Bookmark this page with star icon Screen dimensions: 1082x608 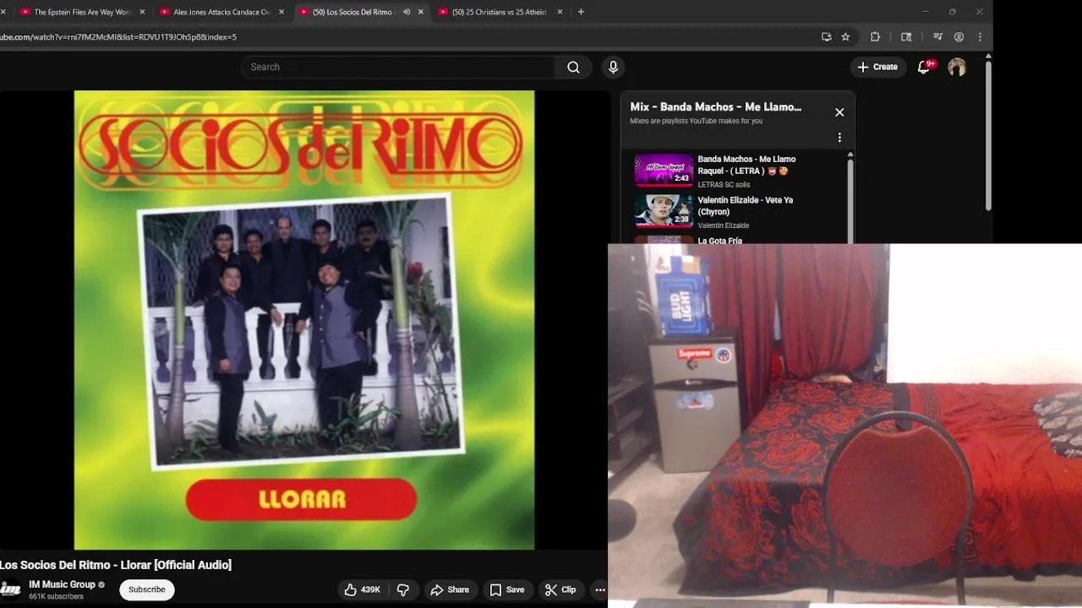click(845, 37)
